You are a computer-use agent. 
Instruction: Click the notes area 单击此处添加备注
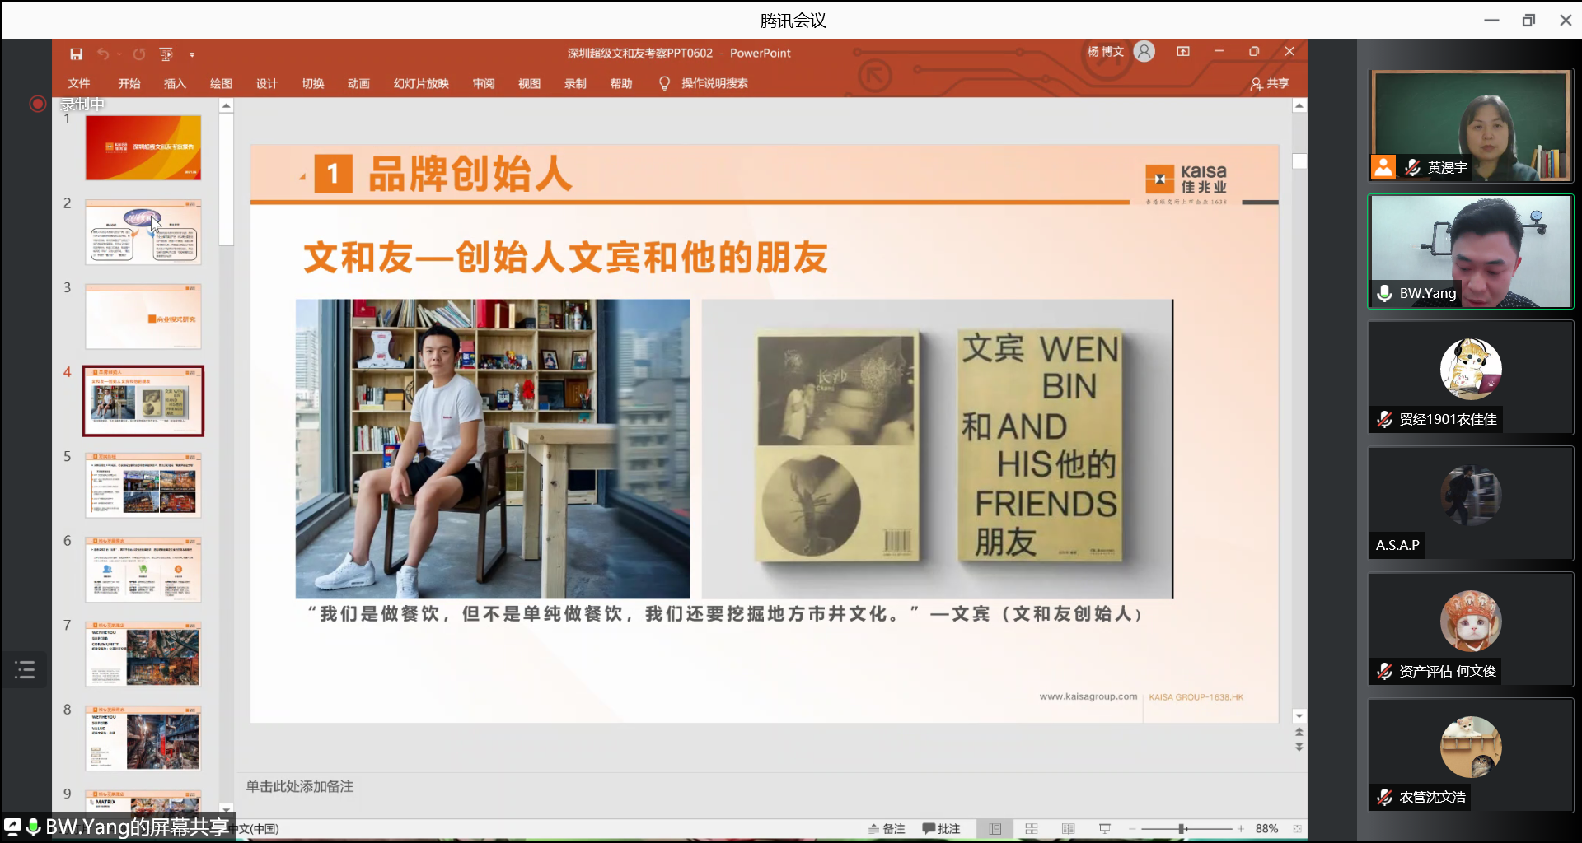point(300,786)
